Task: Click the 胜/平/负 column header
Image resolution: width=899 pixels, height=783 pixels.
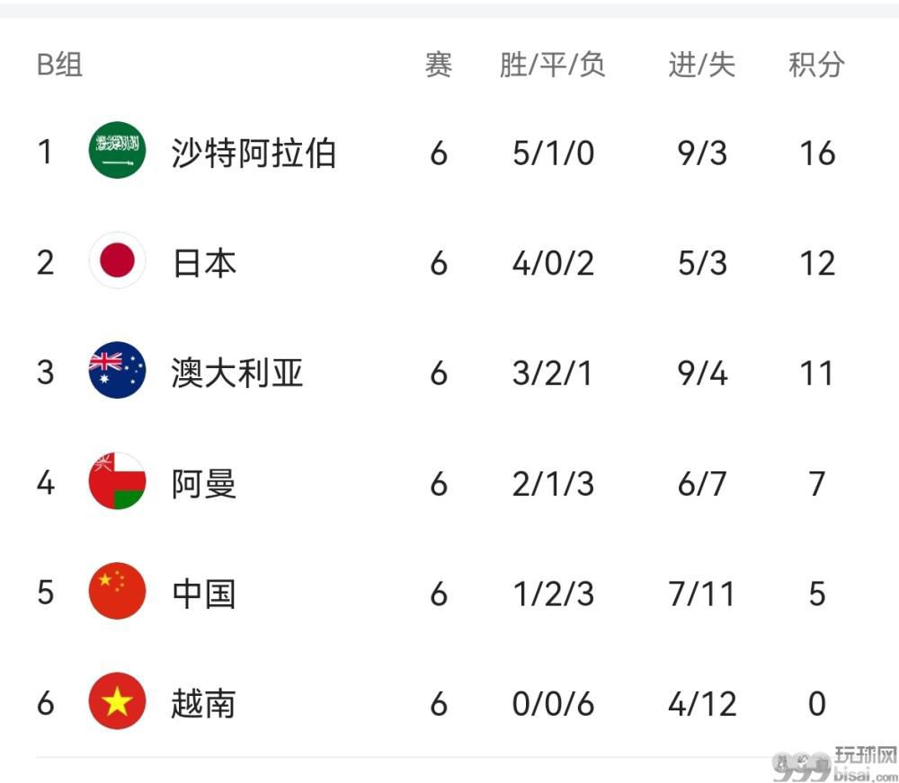Action: click(553, 64)
